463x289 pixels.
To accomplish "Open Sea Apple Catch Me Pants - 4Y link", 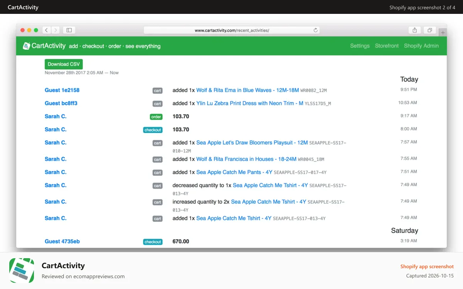I will pos(234,172).
